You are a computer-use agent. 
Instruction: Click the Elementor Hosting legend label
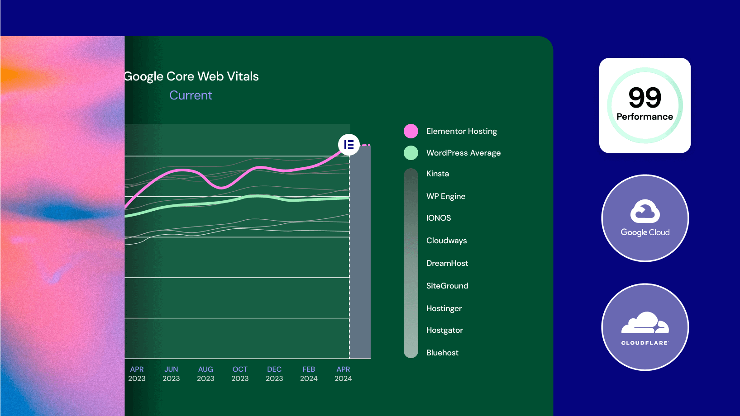pos(461,131)
